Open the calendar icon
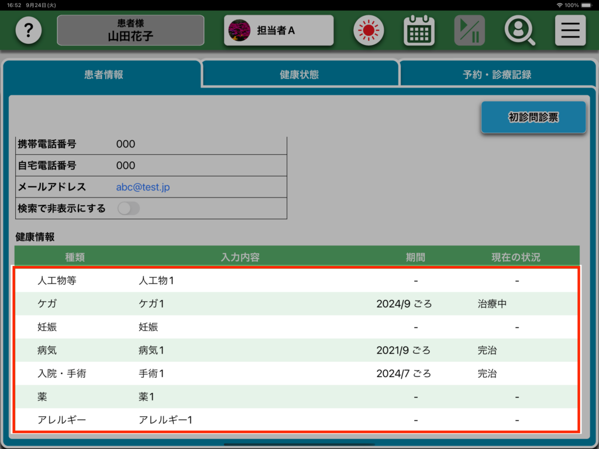Viewport: 599px width, 449px height. click(419, 30)
